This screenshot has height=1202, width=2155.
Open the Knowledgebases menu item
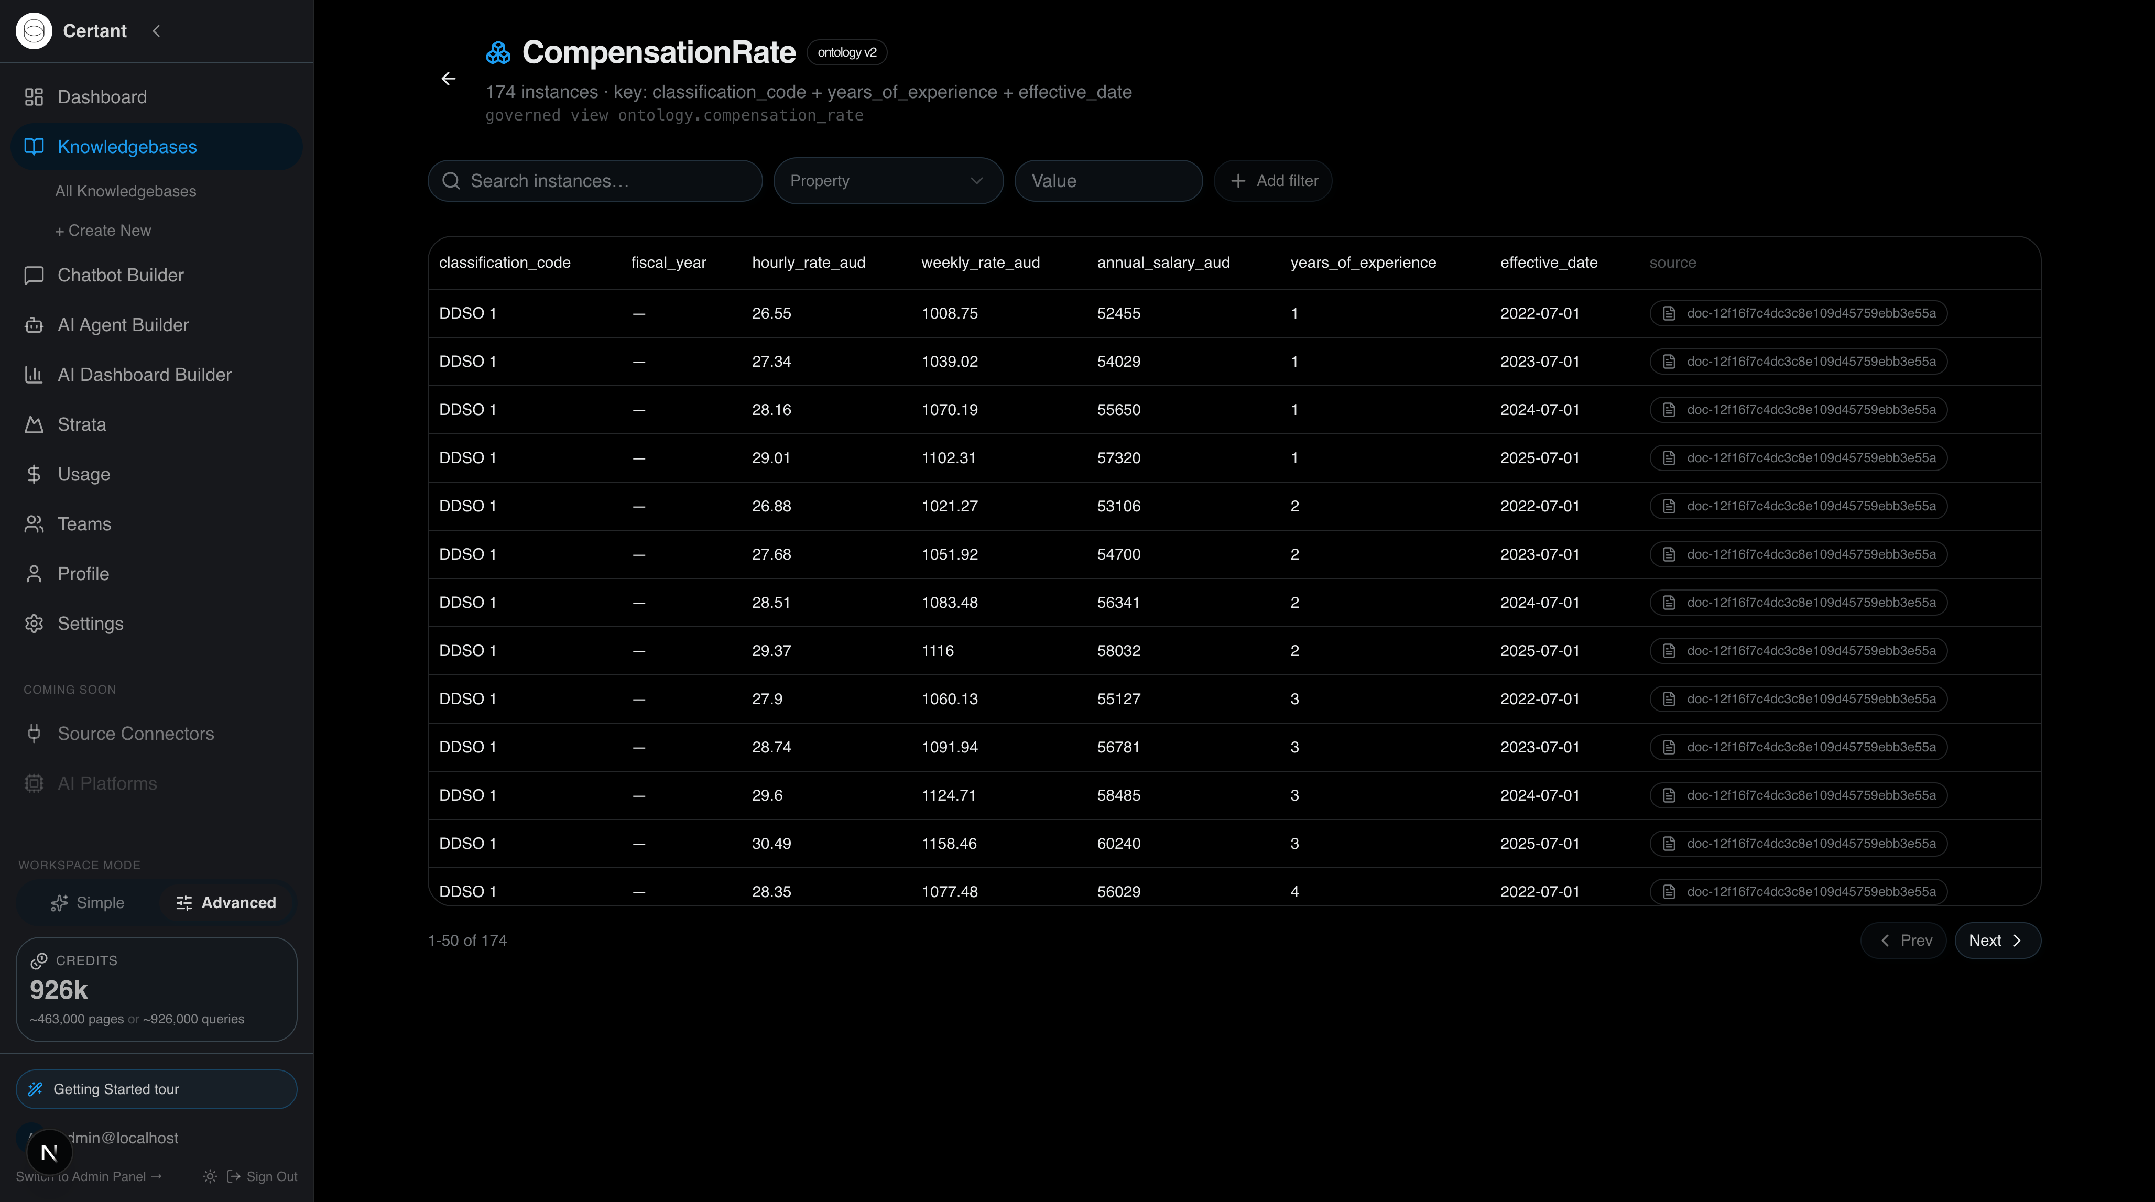pyautogui.click(x=157, y=146)
